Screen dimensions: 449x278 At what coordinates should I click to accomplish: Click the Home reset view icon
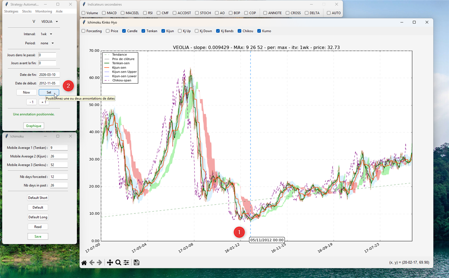pos(84,263)
